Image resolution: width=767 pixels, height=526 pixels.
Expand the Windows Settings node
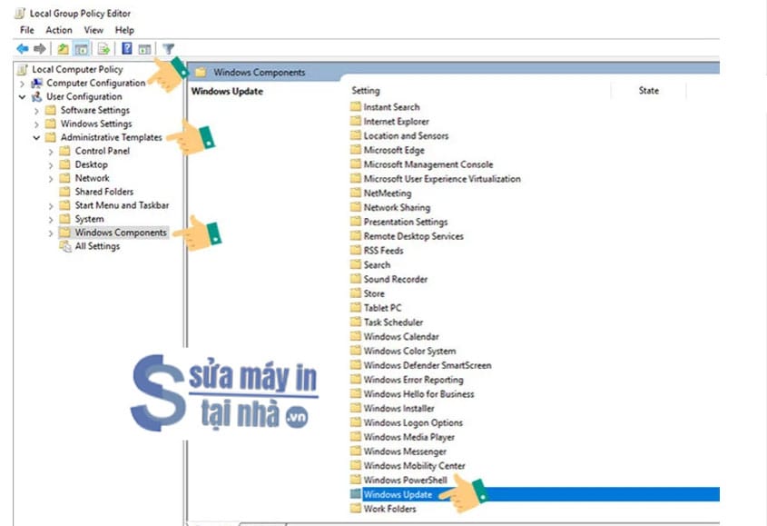pyautogui.click(x=36, y=124)
